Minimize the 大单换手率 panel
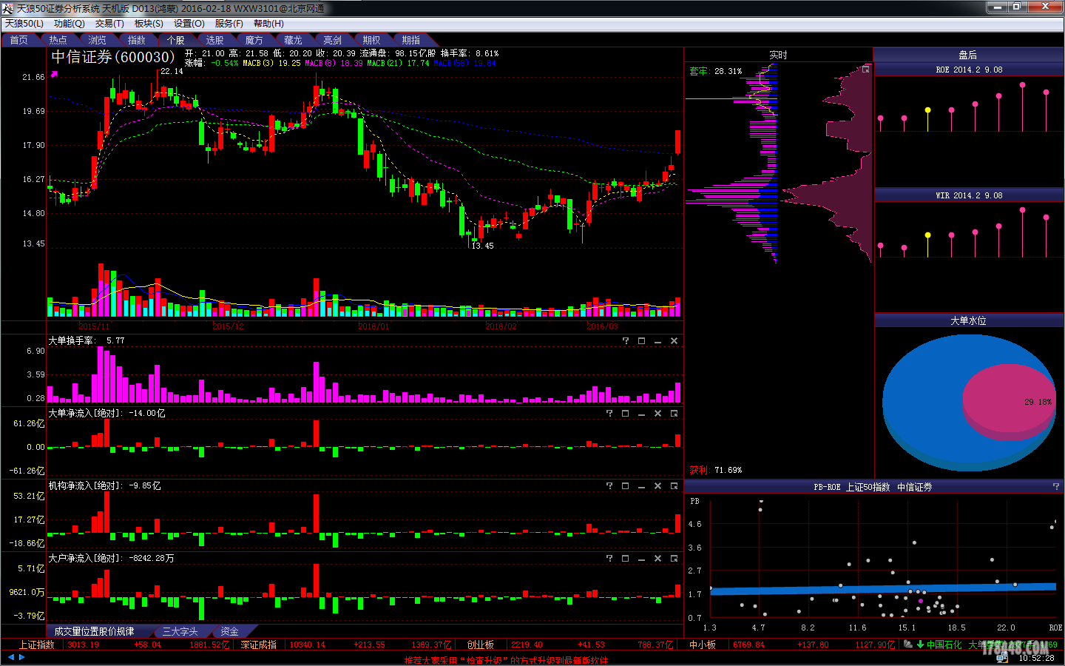The image size is (1065, 666). 657,341
